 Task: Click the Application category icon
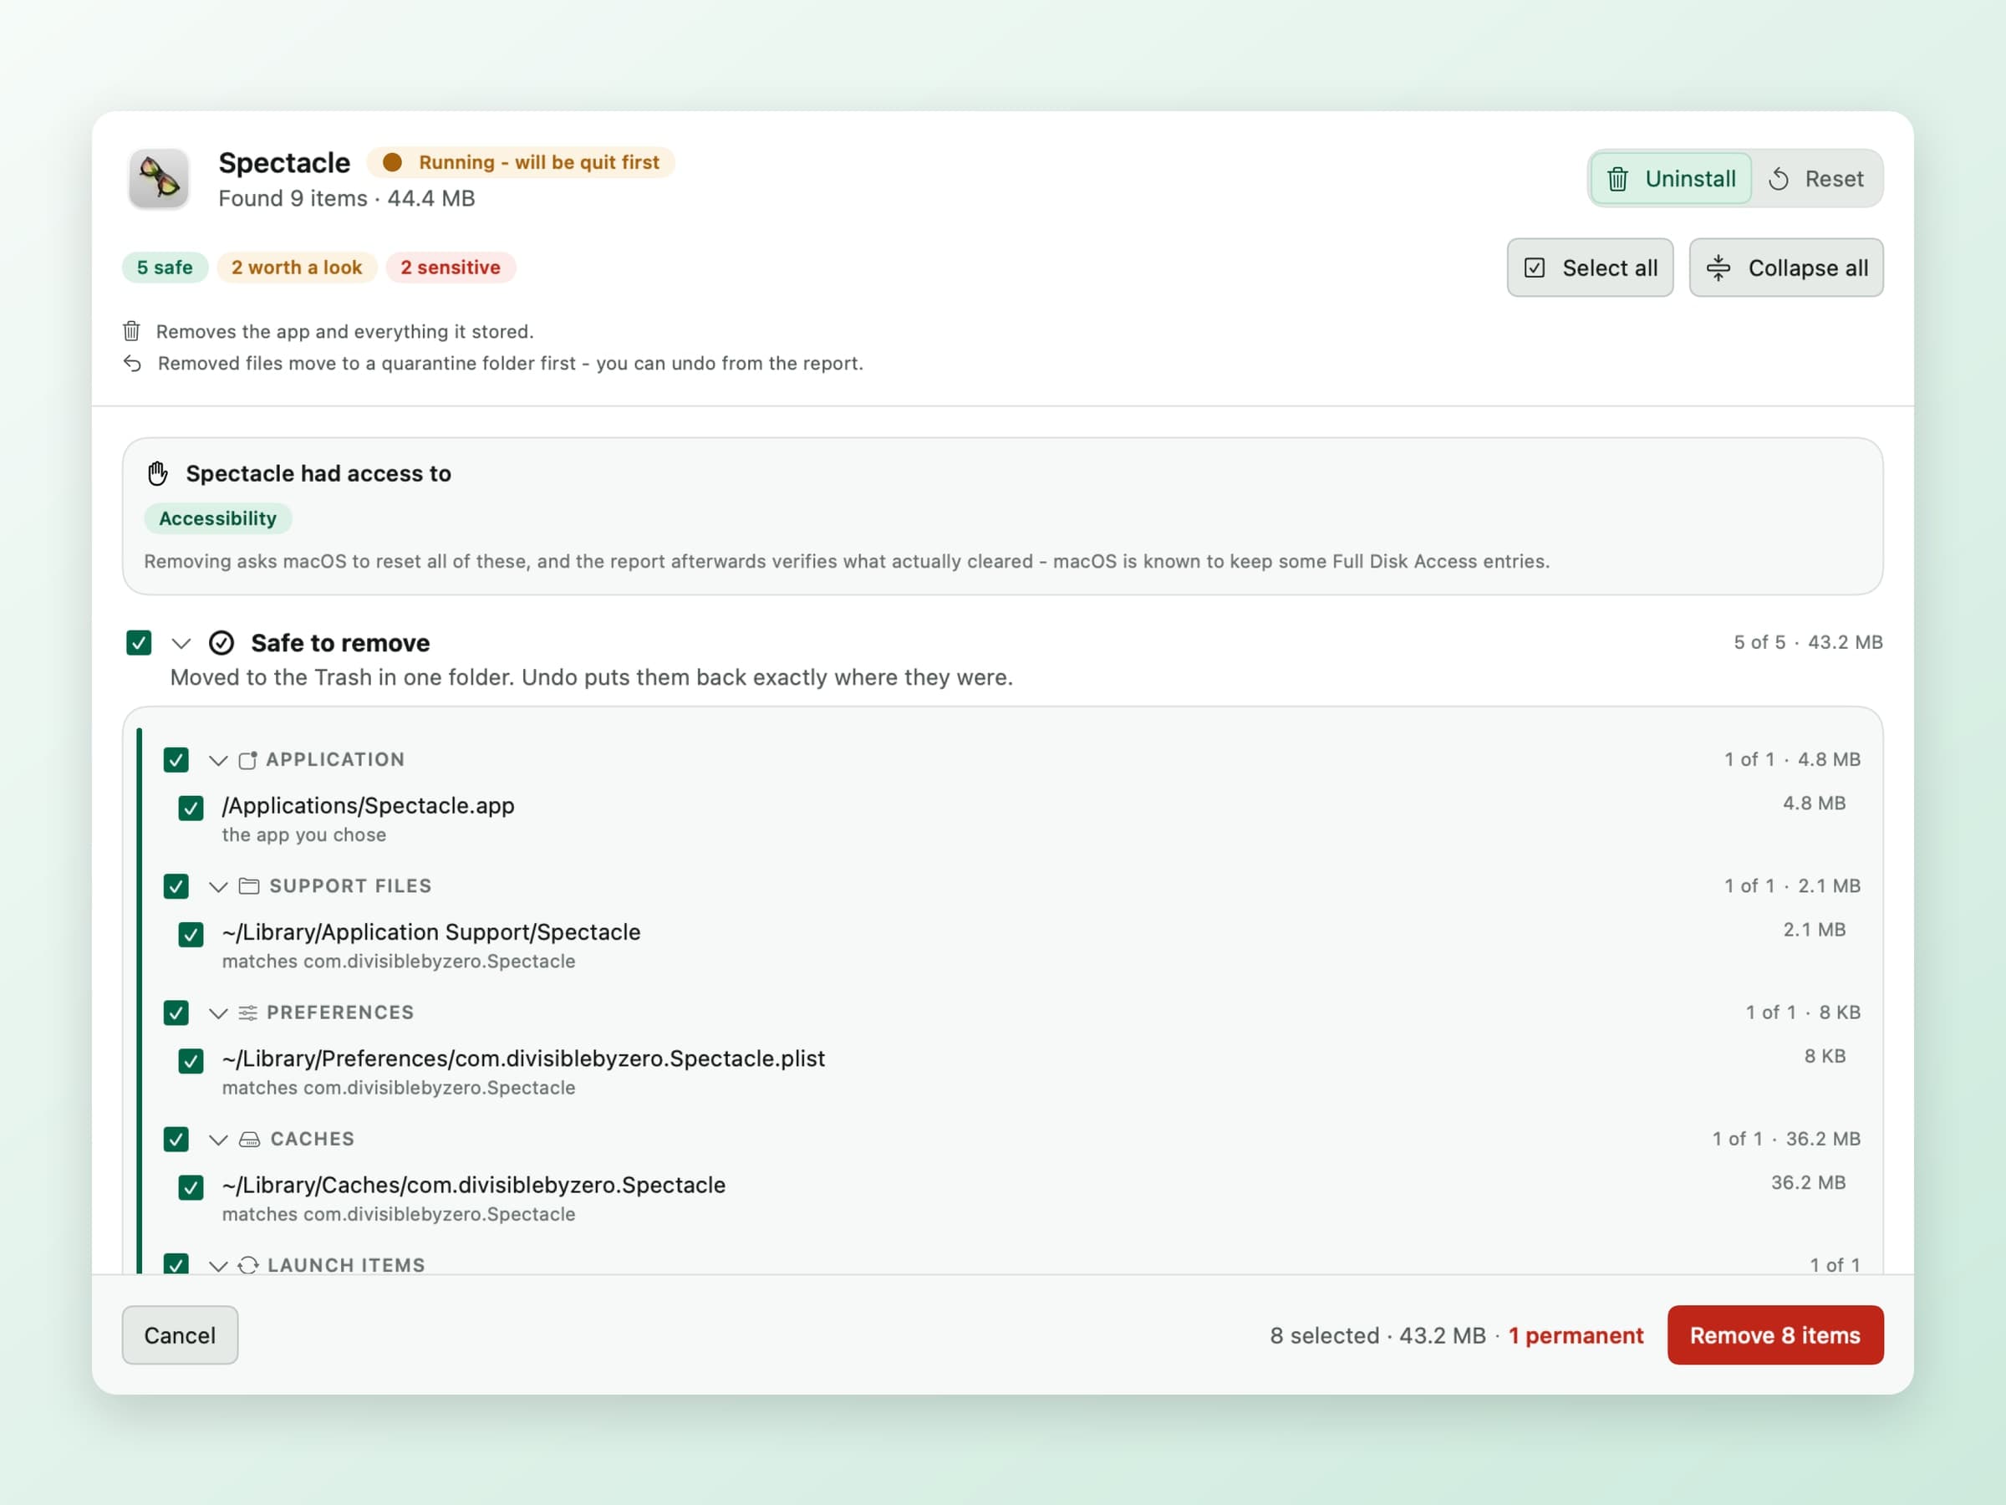(x=247, y=760)
